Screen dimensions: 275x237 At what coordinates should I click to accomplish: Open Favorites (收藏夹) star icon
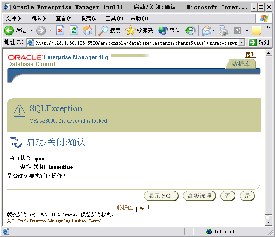(131, 30)
